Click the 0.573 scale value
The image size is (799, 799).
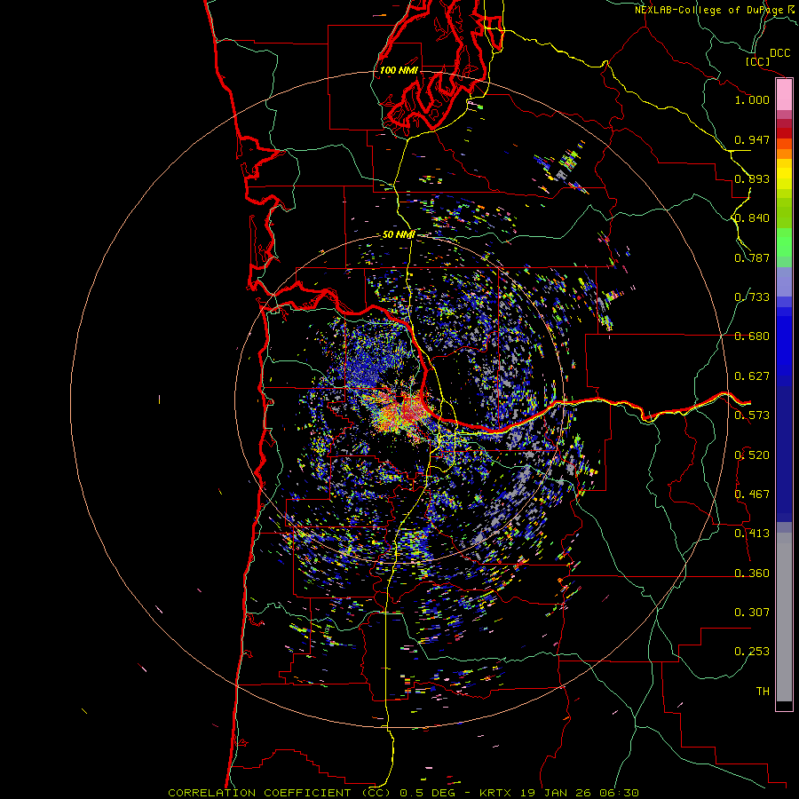752,415
